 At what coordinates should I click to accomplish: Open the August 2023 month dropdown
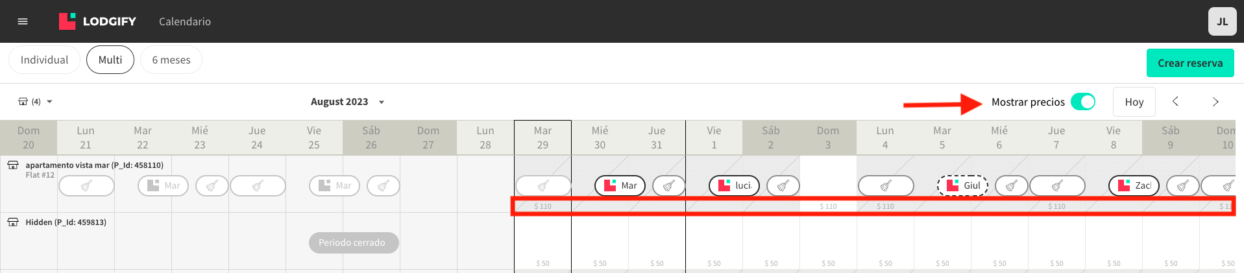tap(347, 102)
